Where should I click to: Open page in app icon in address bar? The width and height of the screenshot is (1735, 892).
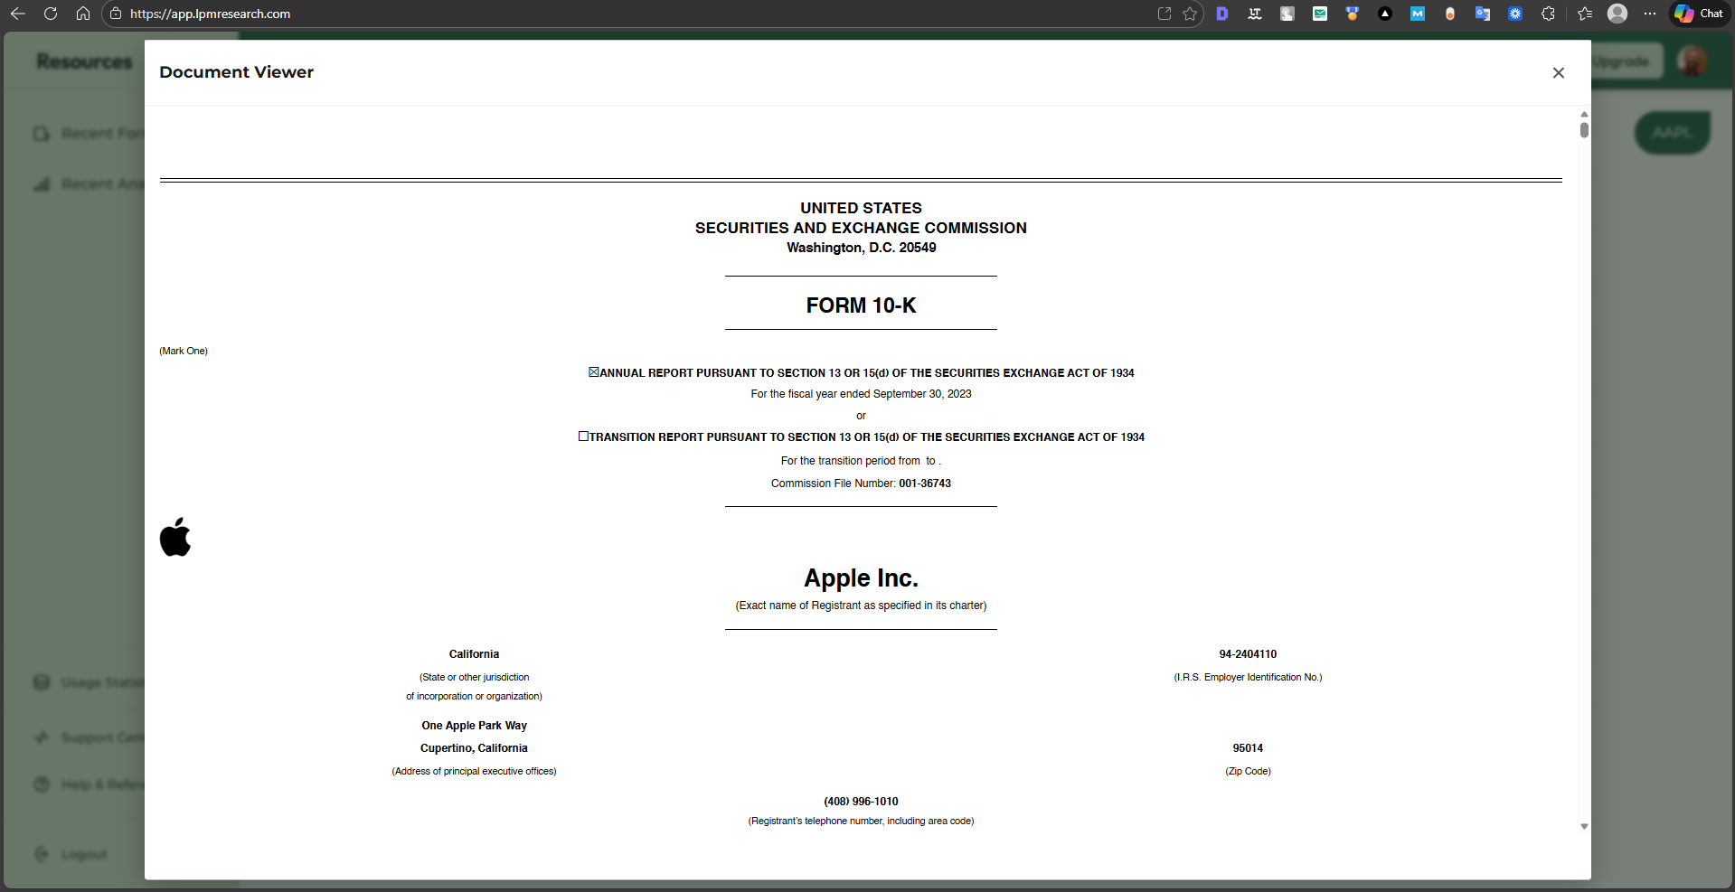1165,14
